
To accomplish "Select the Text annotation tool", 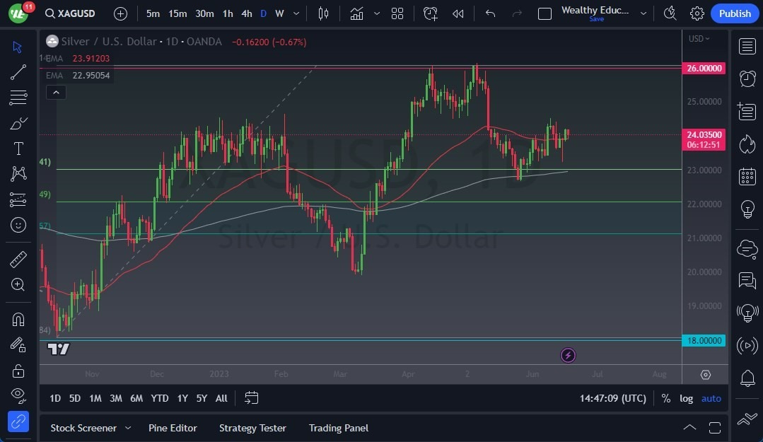I will tap(18, 149).
